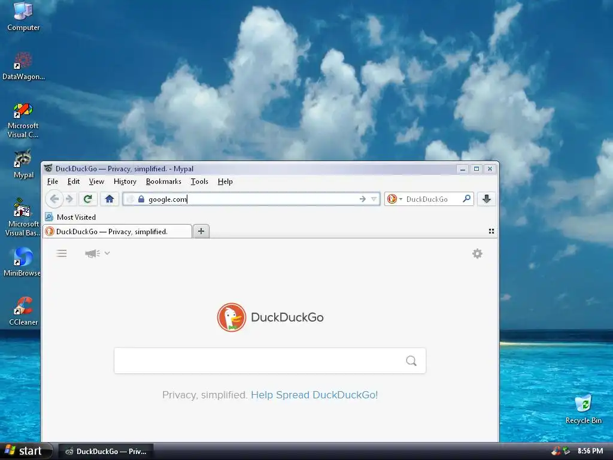Image resolution: width=613 pixels, height=460 pixels.
Task: Open the Computer desktop icon
Action: pyautogui.click(x=23, y=16)
